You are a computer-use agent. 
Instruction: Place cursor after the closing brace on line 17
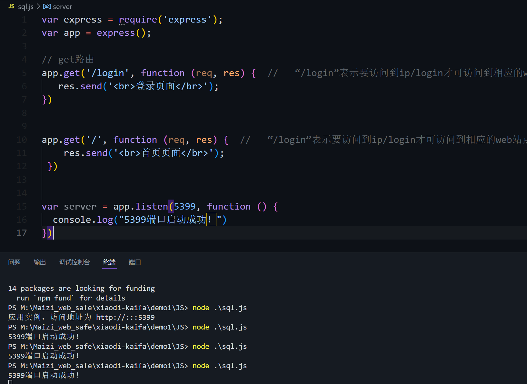pyautogui.click(x=54, y=233)
